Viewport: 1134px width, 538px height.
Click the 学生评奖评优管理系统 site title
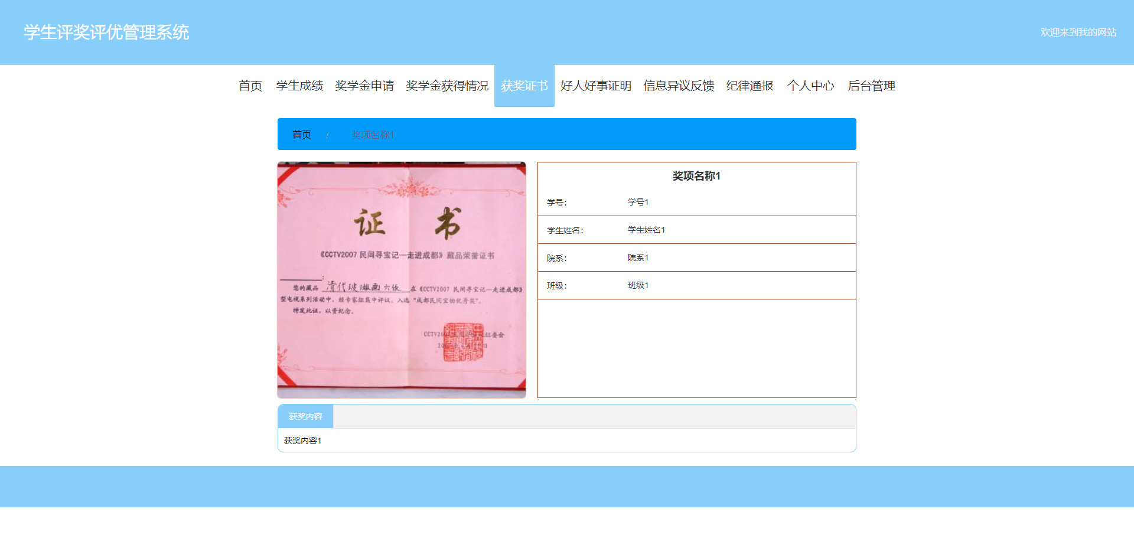[106, 32]
